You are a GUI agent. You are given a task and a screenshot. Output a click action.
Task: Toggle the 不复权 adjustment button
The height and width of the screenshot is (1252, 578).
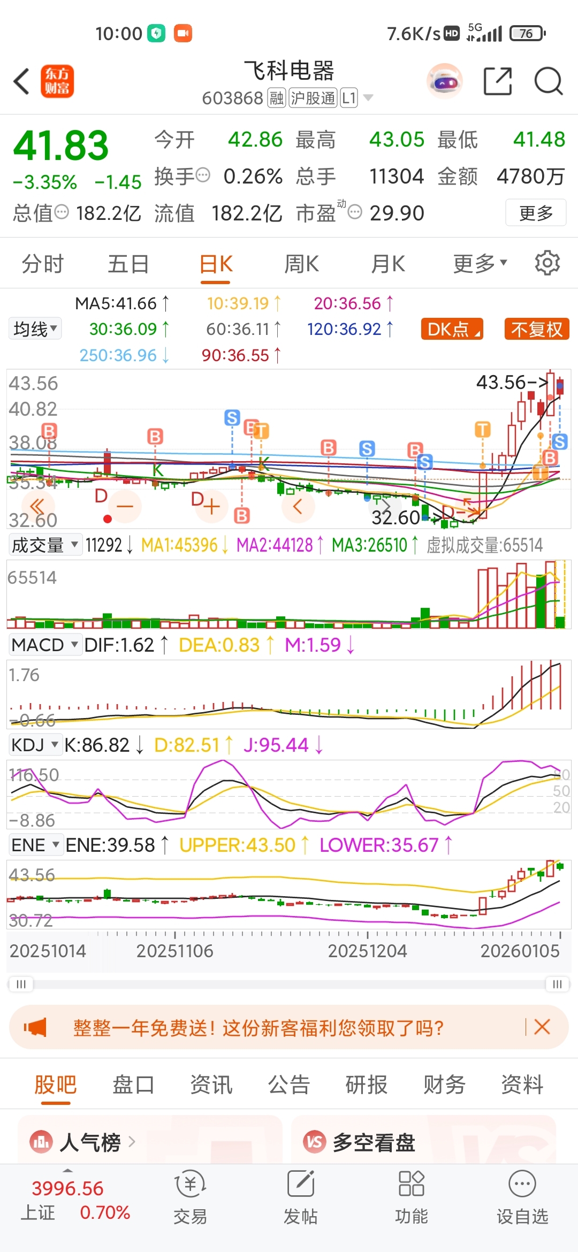[x=537, y=329]
